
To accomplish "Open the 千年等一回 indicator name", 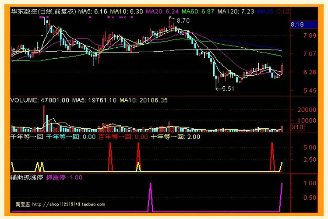I will point(26,137).
